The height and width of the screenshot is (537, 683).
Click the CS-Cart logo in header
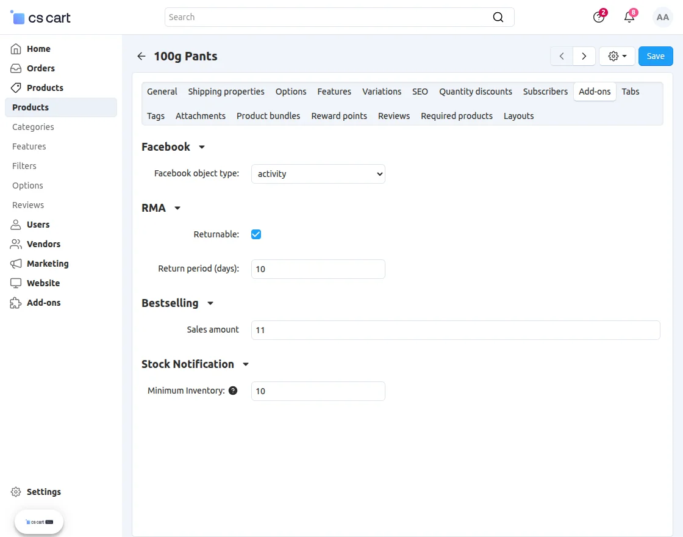point(41,18)
